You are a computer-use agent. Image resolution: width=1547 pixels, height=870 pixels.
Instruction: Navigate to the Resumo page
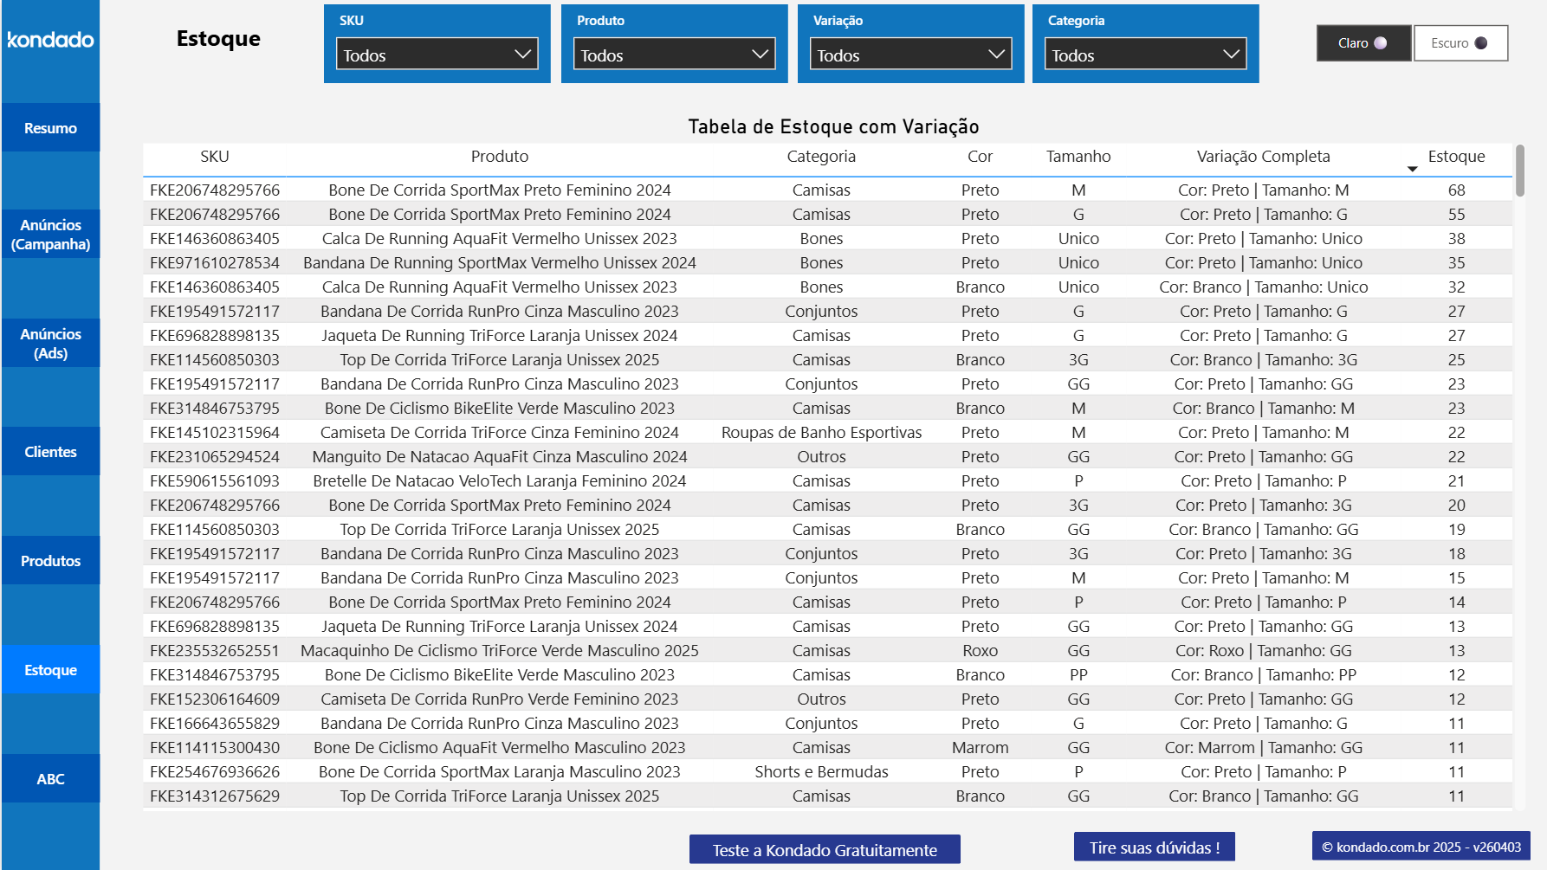49,127
